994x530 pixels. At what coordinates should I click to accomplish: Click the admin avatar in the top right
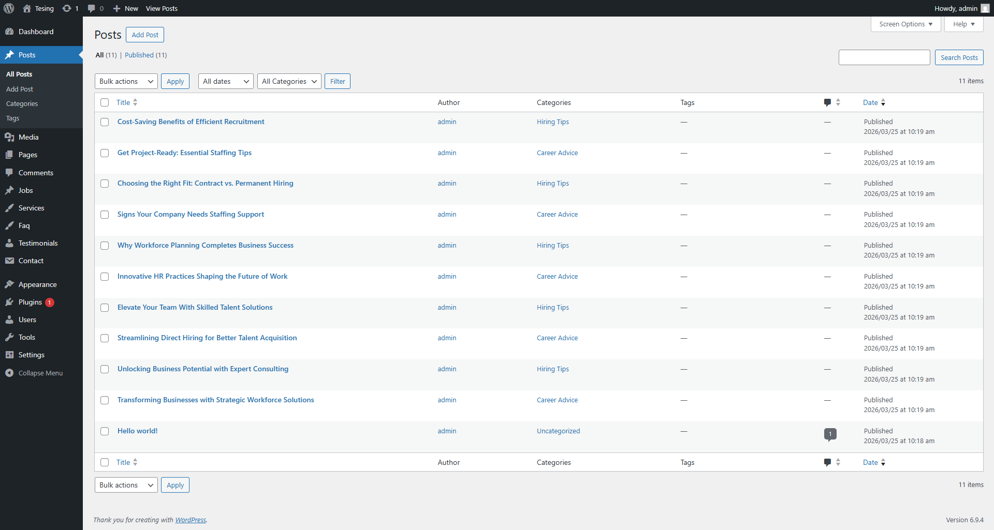(x=985, y=8)
